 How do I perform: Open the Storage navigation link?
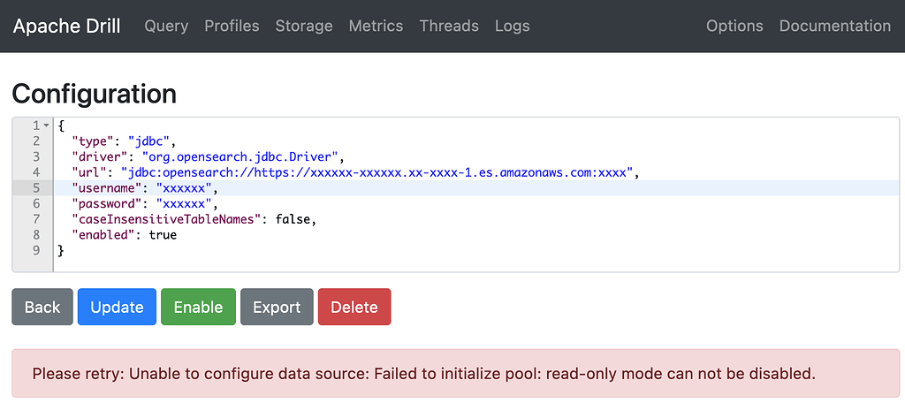coord(304,26)
